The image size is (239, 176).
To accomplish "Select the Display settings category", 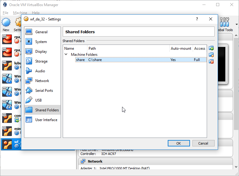I will pyautogui.click(x=42, y=52).
